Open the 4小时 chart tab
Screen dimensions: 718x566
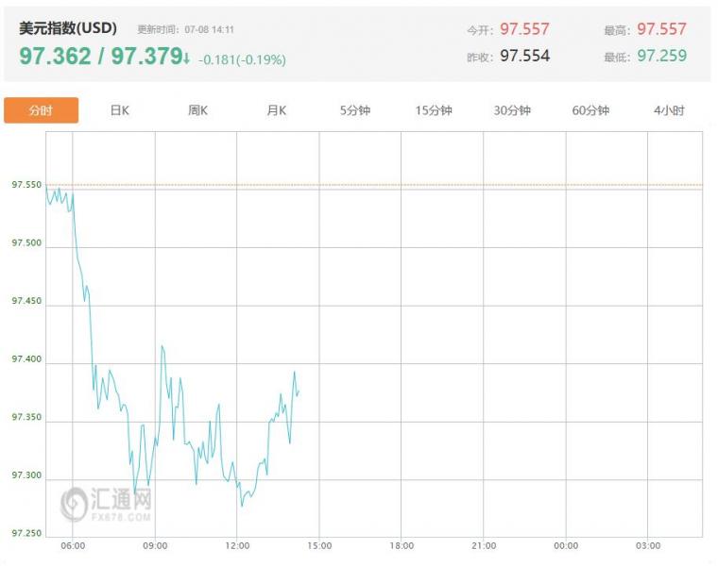669,110
